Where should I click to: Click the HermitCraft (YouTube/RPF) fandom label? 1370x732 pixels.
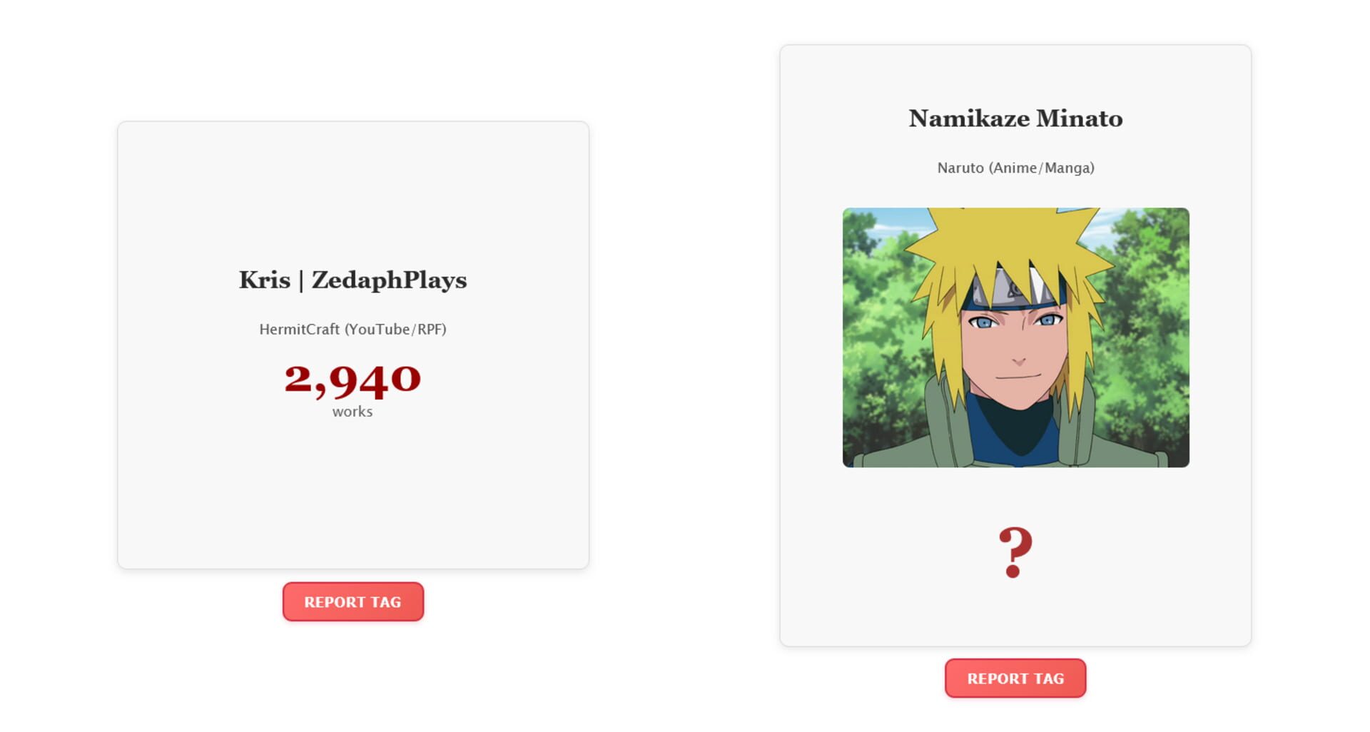pos(352,330)
